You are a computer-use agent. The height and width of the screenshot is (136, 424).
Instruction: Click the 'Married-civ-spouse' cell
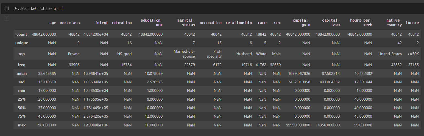(184, 54)
